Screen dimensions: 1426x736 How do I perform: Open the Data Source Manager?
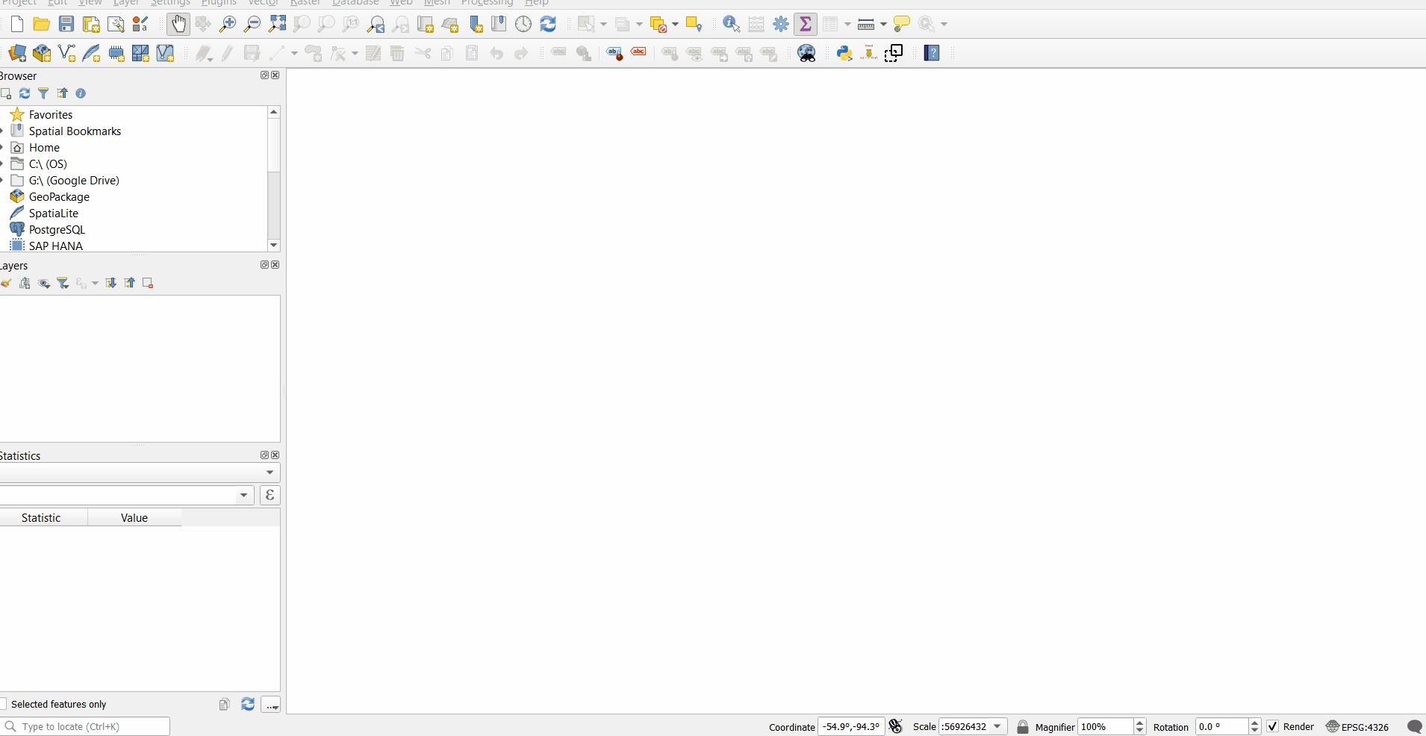point(17,53)
